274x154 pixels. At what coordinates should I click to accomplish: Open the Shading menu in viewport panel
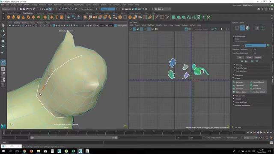click(17, 23)
